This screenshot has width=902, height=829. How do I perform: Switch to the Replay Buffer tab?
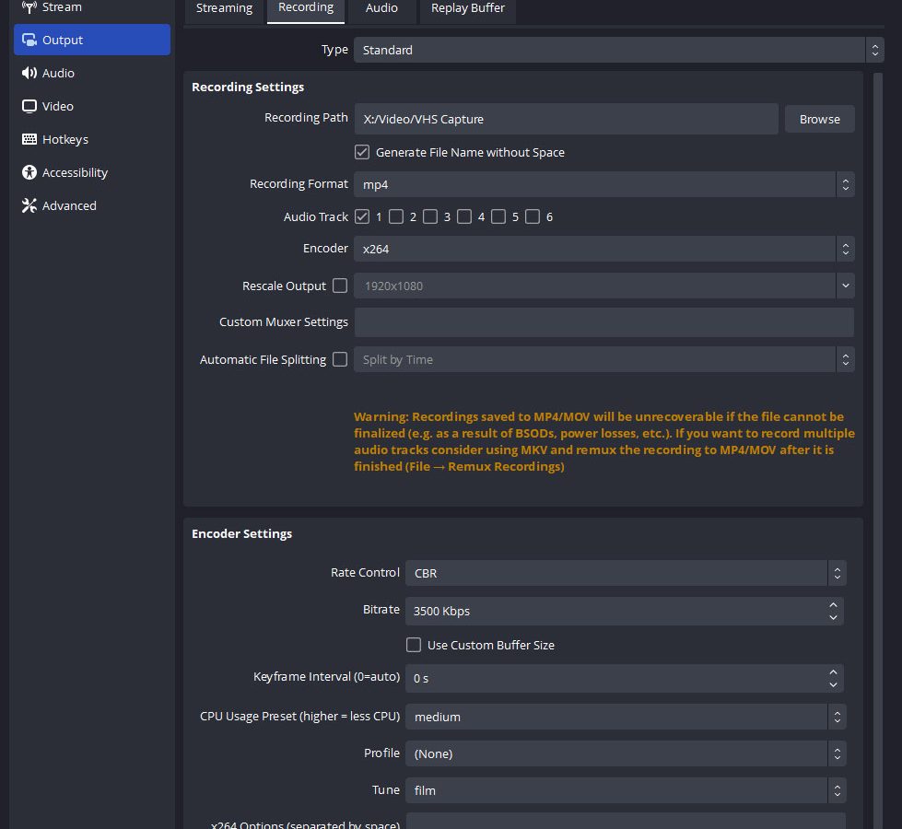[x=468, y=8]
